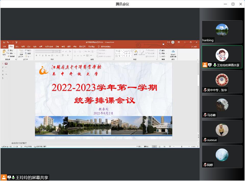
Task: Click the zoom slider in status bar
Action: coord(182,147)
